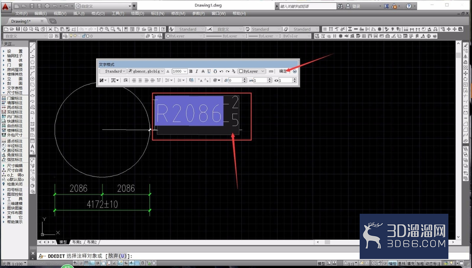This screenshot has height=268, width=472.
Task: Toggle Italic in the text format toolbar
Action: (196, 71)
